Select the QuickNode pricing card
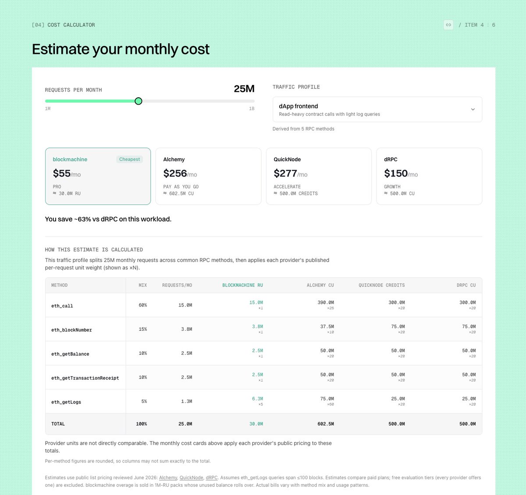The width and height of the screenshot is (526, 495). 319,176
